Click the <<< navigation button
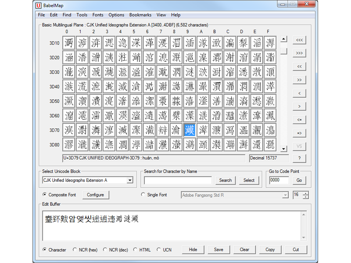The height and width of the screenshot is (263, 351). click(299, 40)
